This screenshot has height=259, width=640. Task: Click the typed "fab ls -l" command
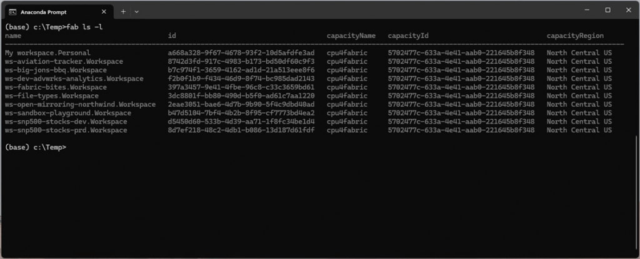(x=85, y=27)
